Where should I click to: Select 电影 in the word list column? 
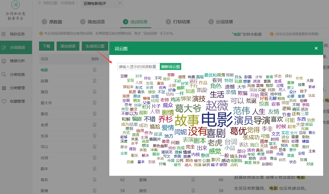[44, 70]
